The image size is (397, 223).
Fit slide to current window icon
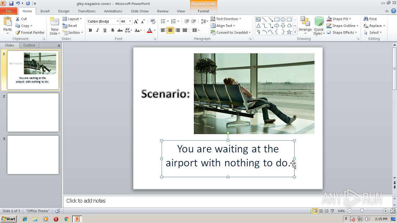coord(393,211)
